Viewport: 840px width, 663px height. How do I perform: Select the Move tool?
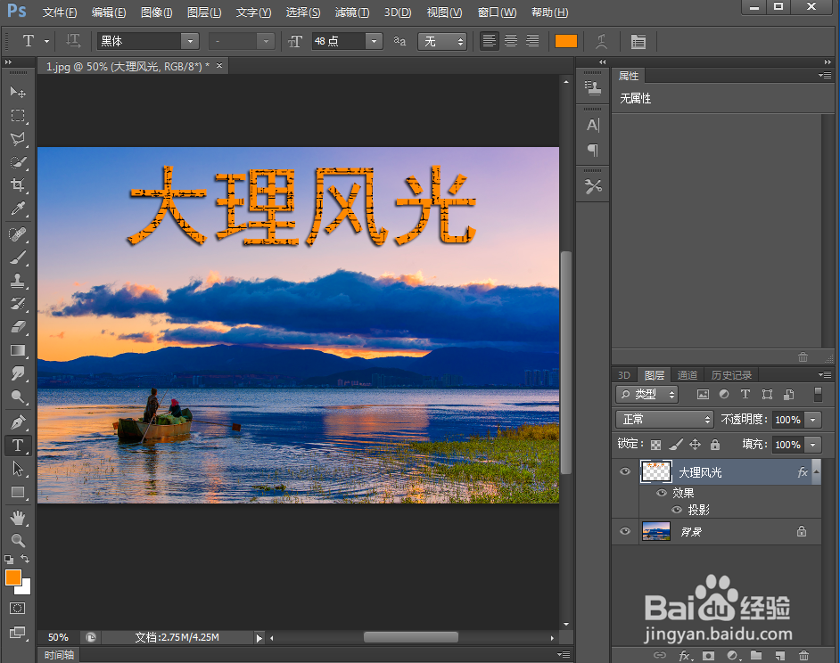pos(17,93)
